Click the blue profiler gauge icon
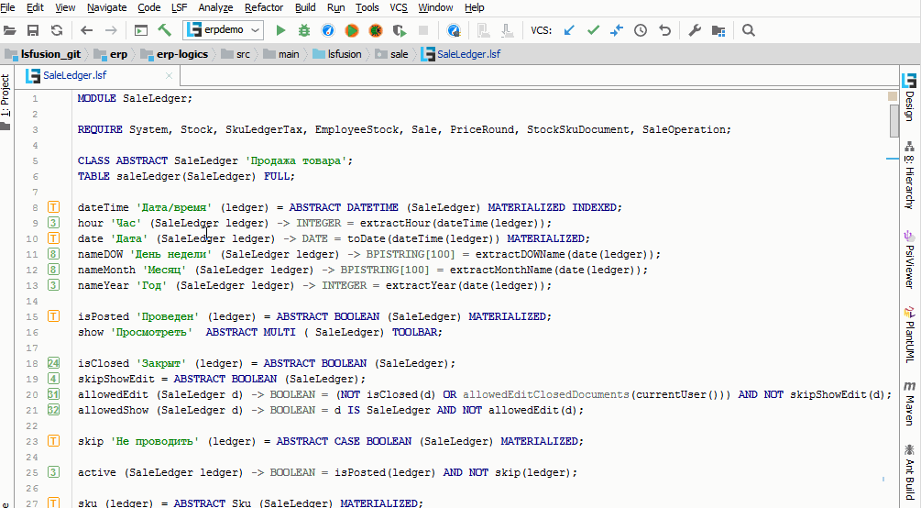 [x=328, y=30]
